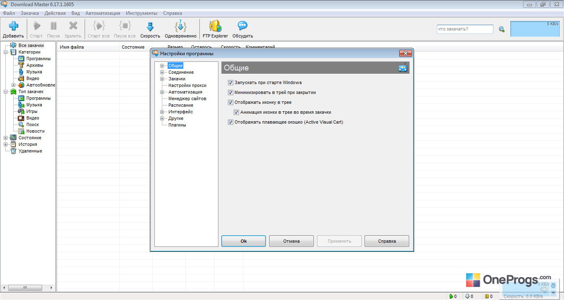Image resolution: width=564 pixels, height=300 pixels.
Task: Expand the История node in the sidebar
Action: point(6,144)
